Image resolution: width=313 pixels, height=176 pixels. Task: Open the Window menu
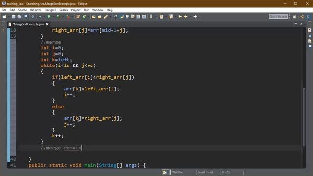coord(98,10)
